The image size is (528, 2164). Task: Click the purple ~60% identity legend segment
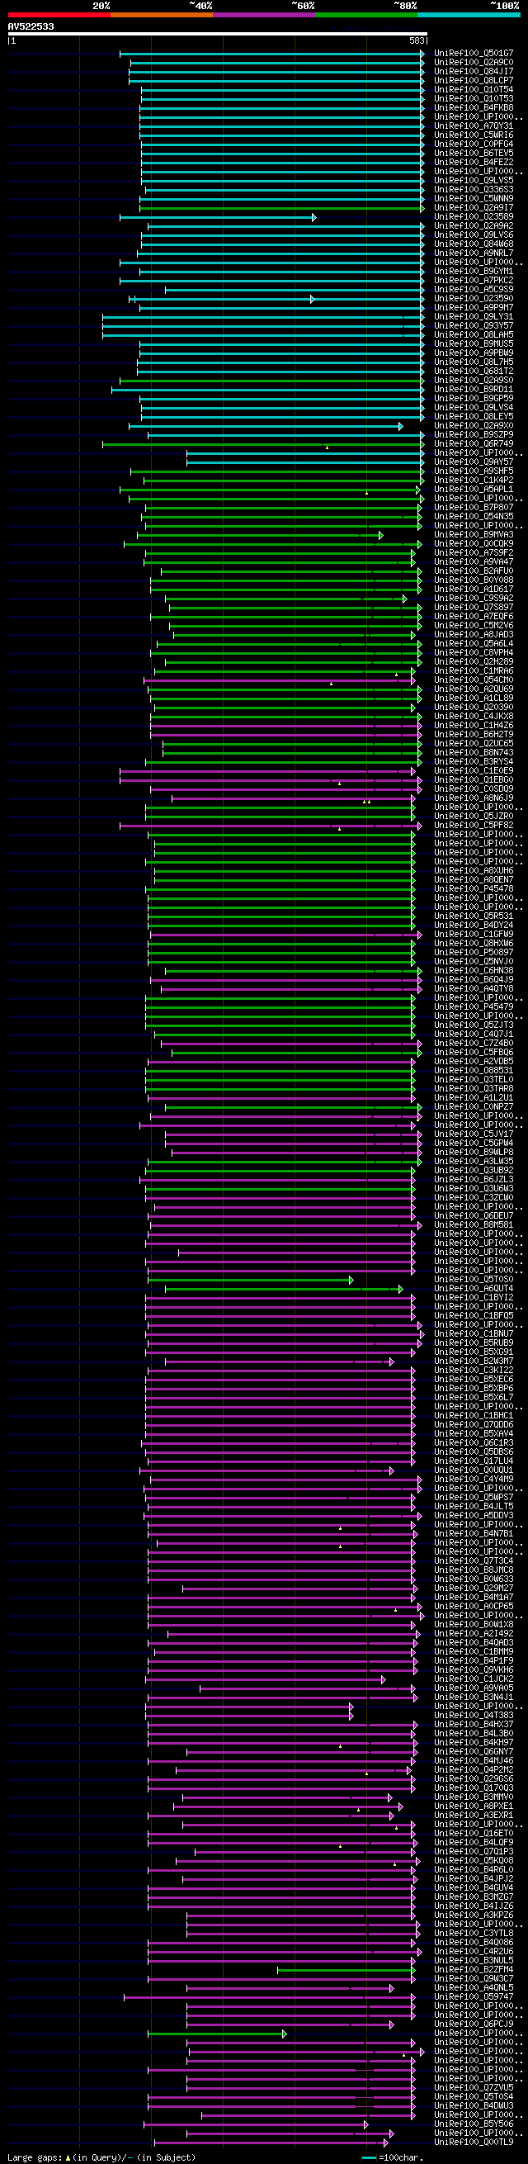(x=263, y=15)
